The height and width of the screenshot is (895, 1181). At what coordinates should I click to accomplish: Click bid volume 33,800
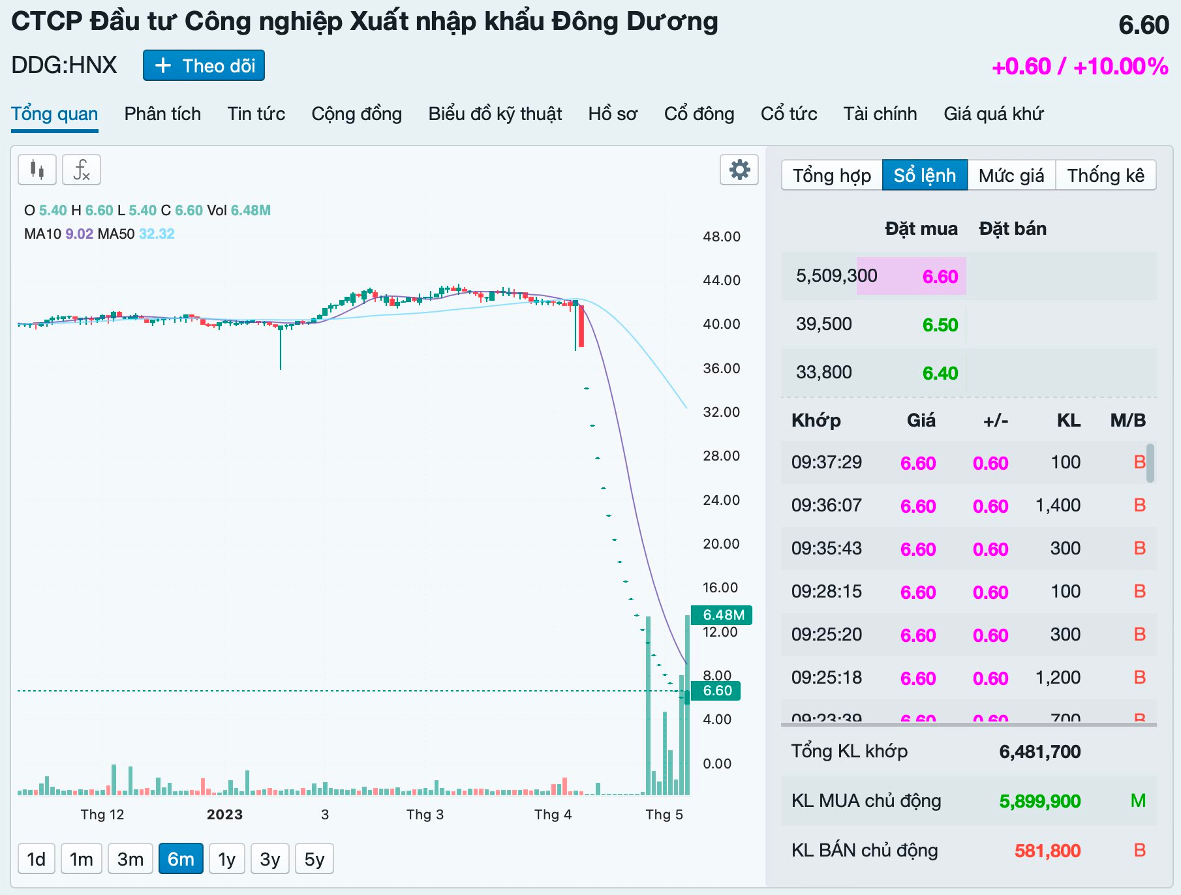824,372
